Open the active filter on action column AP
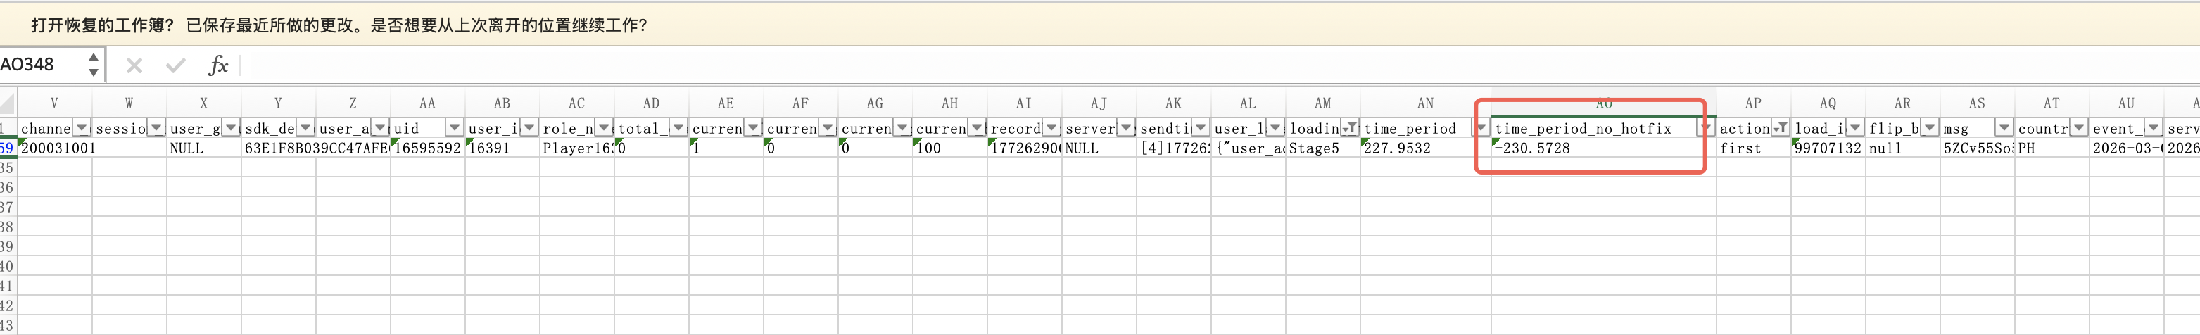This screenshot has height=335, width=2200. point(1781,128)
